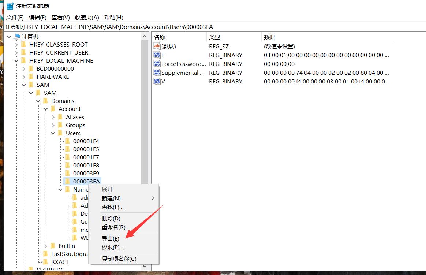Image resolution: width=426 pixels, height=275 pixels.
Task: Expand the Builtin key chevron
Action: [x=46, y=246]
